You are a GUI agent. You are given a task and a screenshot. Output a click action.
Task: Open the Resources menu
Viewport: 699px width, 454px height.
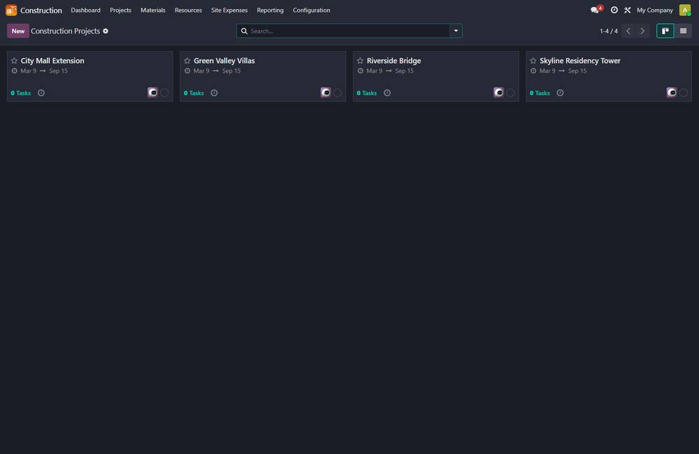(188, 10)
